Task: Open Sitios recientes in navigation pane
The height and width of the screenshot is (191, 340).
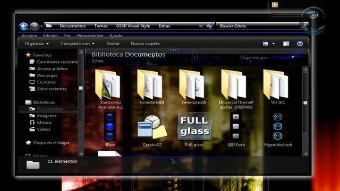Action: [48, 89]
